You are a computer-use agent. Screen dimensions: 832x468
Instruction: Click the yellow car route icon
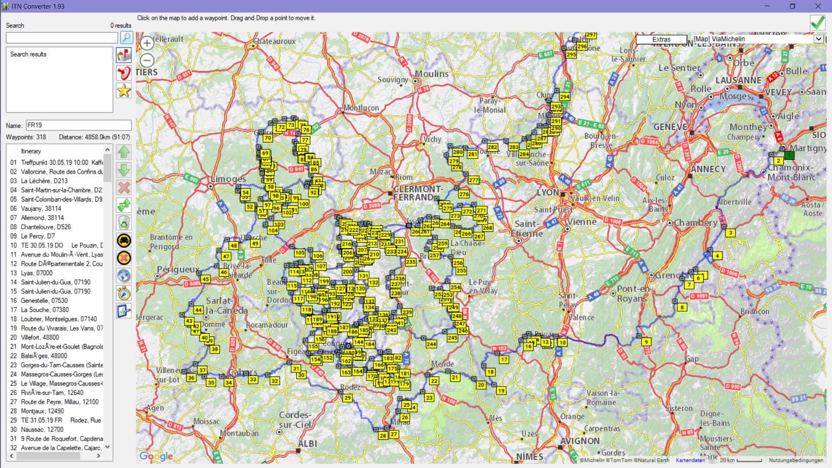pos(124,240)
